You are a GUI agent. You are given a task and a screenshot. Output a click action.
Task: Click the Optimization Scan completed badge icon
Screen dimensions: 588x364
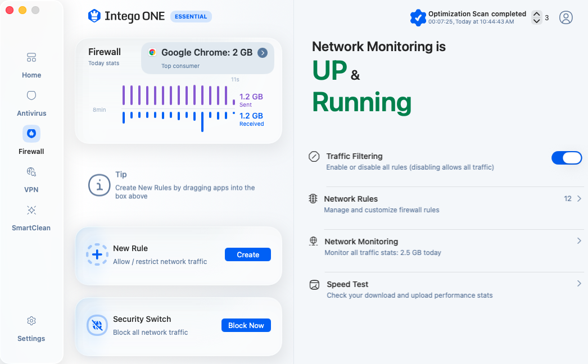click(418, 17)
